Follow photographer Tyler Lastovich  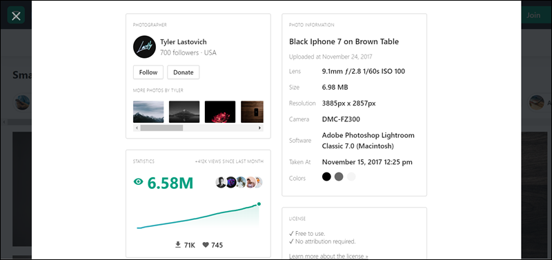(148, 72)
